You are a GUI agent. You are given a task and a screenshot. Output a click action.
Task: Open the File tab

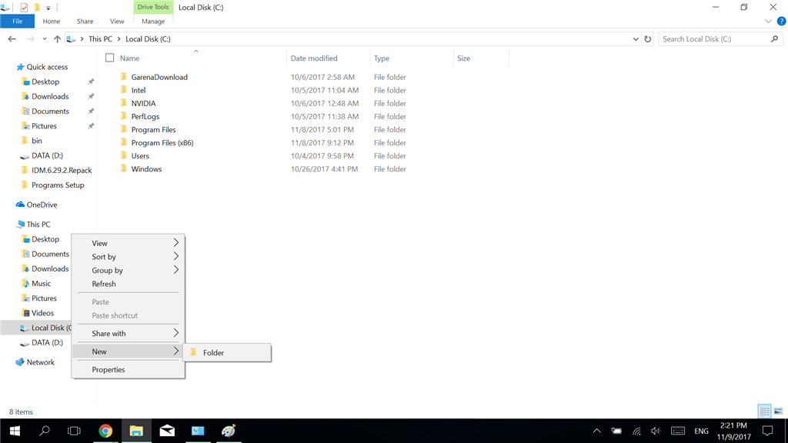click(17, 21)
